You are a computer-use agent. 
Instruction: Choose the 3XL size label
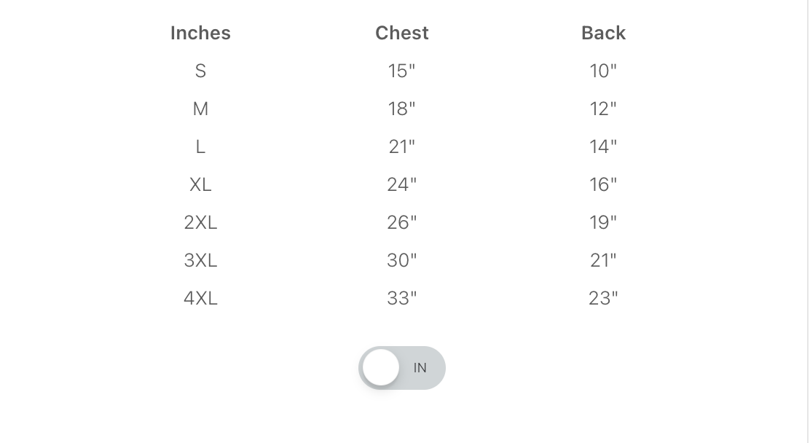[200, 260]
